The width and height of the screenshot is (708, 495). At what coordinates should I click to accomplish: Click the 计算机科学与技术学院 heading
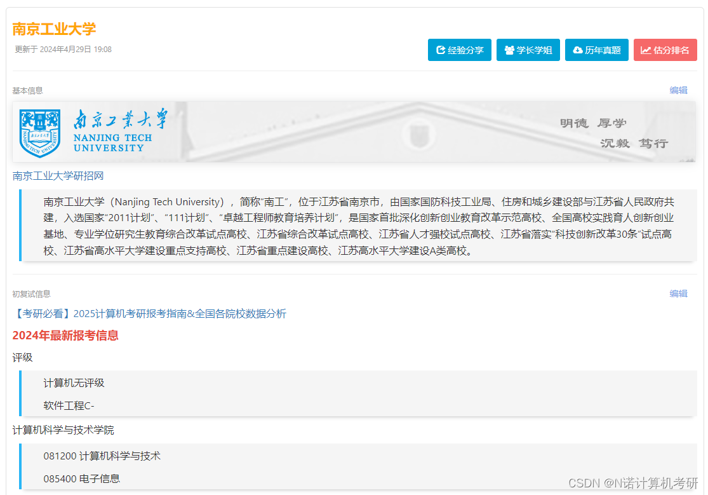(x=63, y=430)
